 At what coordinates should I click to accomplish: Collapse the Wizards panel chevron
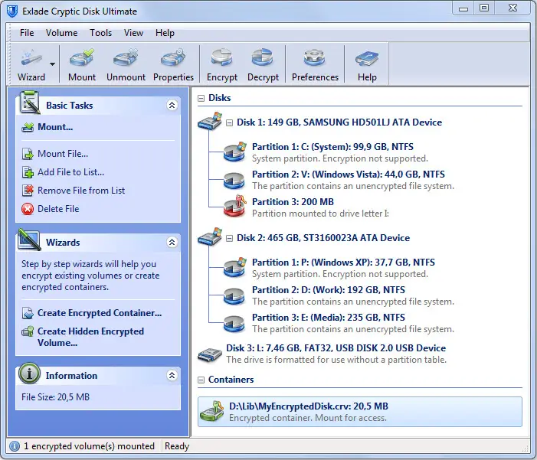click(x=172, y=243)
